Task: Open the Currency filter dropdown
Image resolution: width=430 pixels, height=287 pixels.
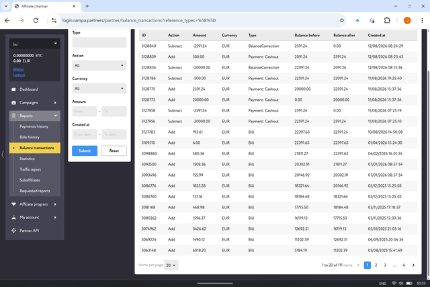Action: (99, 88)
